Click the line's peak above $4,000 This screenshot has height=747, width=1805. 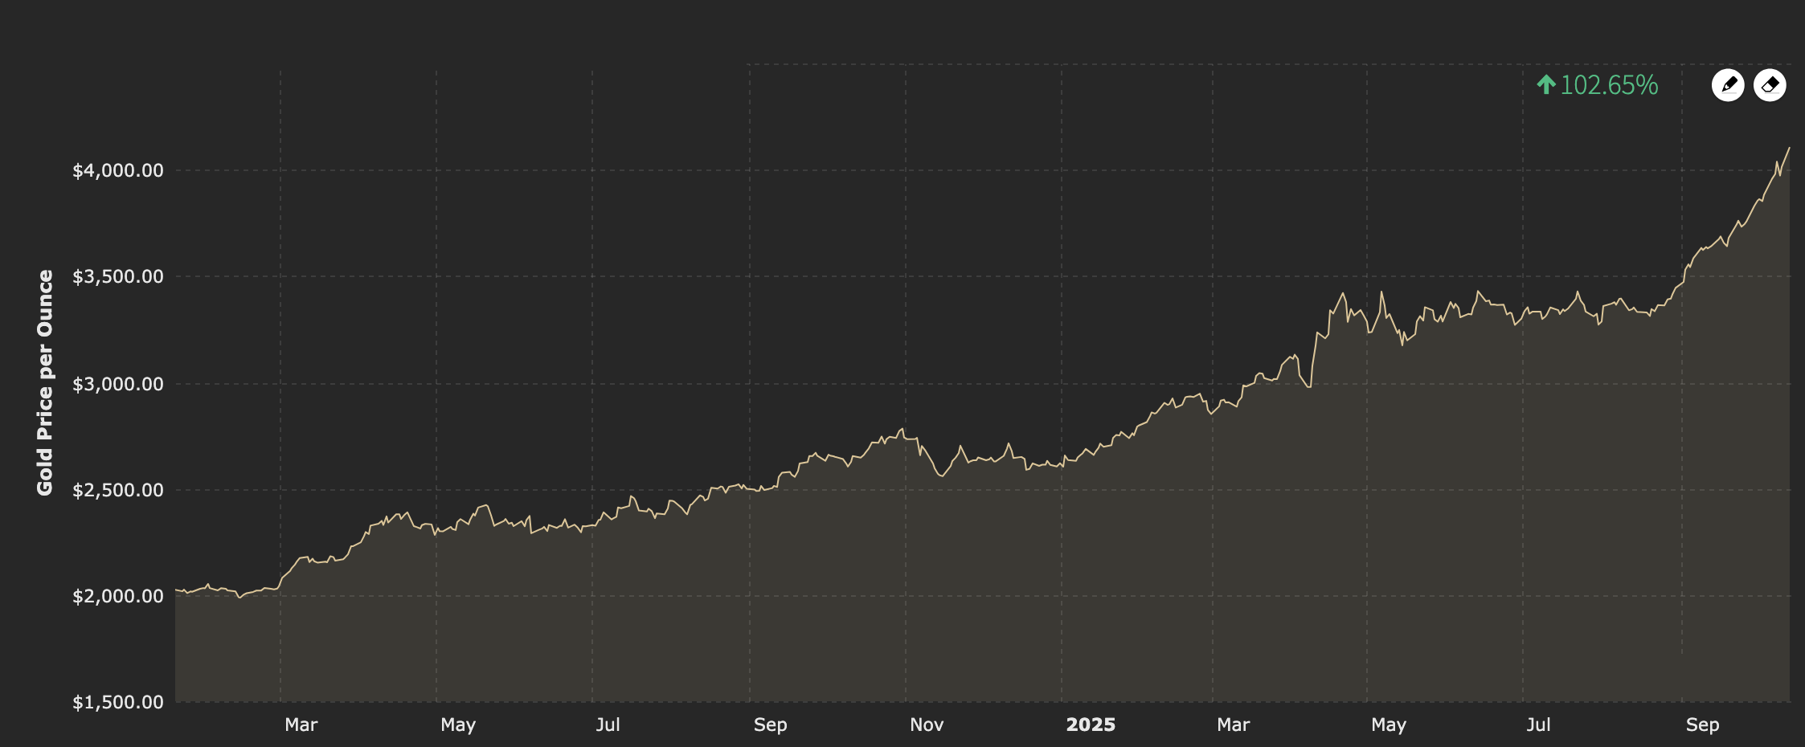tap(1789, 149)
